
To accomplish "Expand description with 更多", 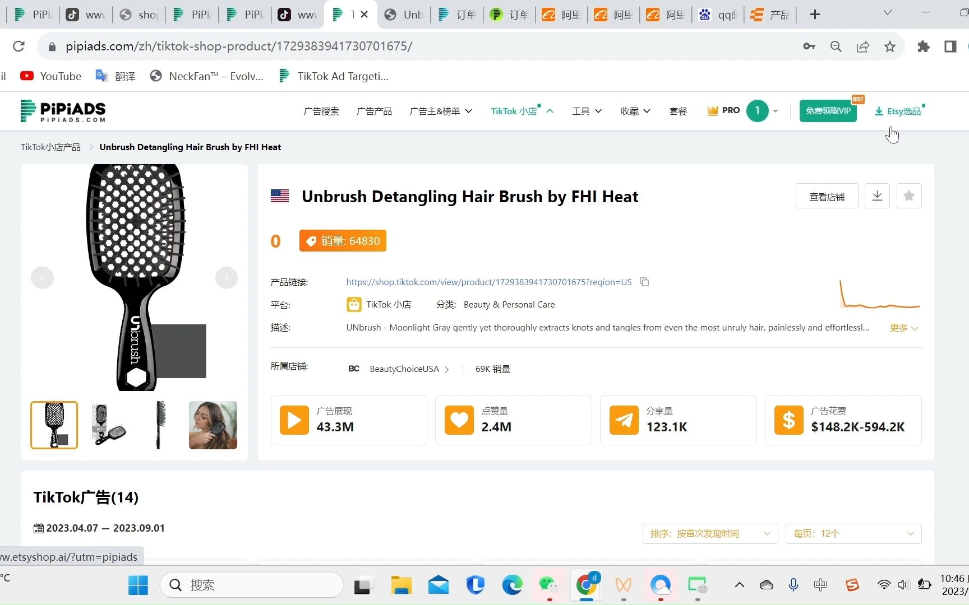I will (x=904, y=328).
